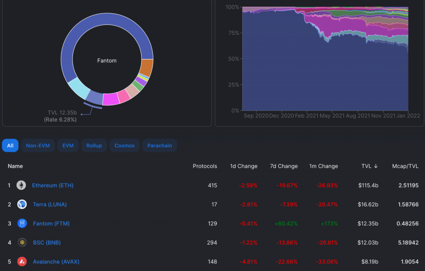The width and height of the screenshot is (425, 271).
Task: Click Avalanche's -33.06% monthly change
Action: point(327,262)
